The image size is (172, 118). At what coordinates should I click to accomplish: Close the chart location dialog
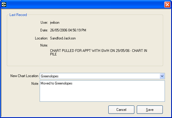(167, 5)
